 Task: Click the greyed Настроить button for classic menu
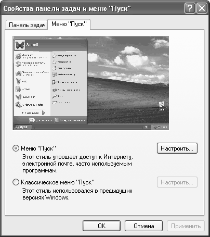(x=177, y=182)
